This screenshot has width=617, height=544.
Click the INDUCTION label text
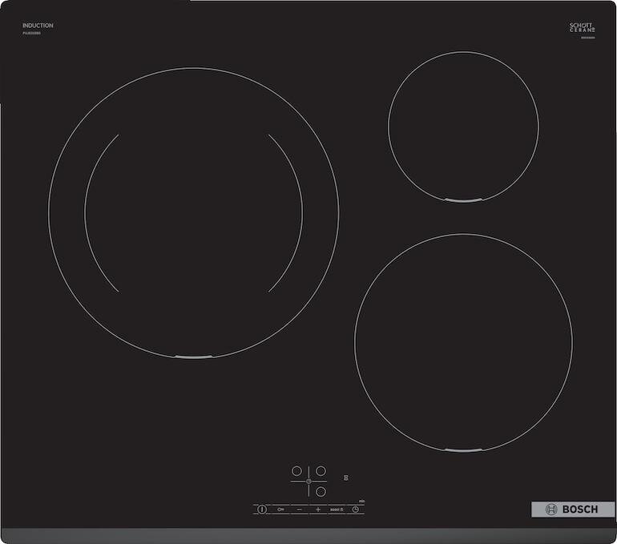pyautogui.click(x=38, y=26)
